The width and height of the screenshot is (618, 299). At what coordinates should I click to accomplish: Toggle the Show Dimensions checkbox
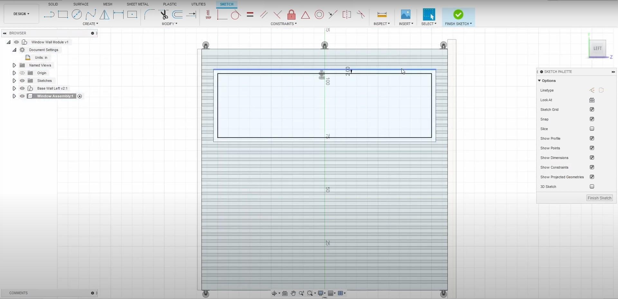(592, 158)
